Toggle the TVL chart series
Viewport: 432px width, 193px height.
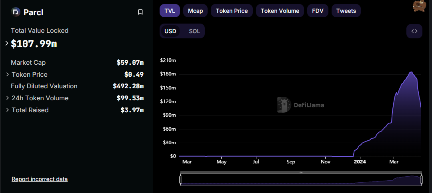coord(170,11)
